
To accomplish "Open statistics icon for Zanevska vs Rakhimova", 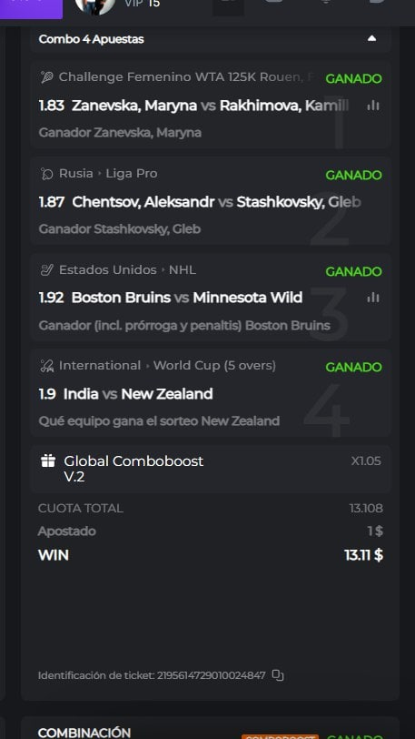I will [x=373, y=106].
